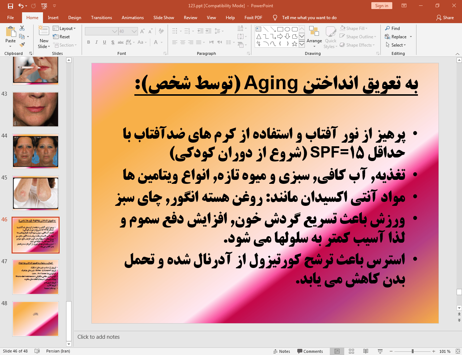Switch to Slide Sorter view
This screenshot has height=355, width=462.
pyautogui.click(x=351, y=351)
